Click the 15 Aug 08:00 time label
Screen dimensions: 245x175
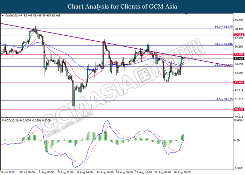pyautogui.click(x=124, y=172)
